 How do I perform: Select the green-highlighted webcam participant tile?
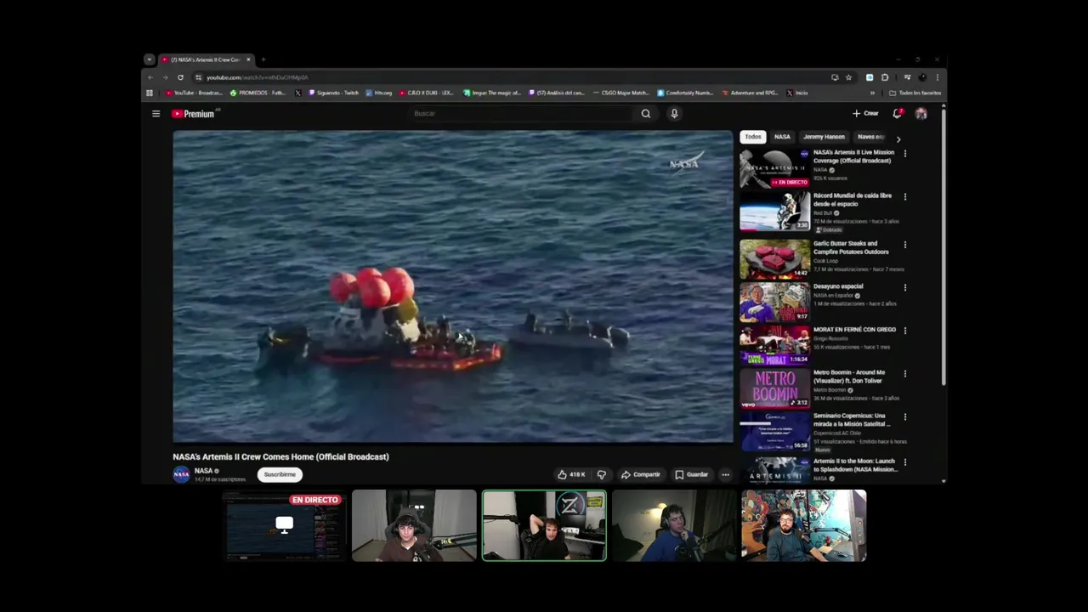(x=544, y=525)
